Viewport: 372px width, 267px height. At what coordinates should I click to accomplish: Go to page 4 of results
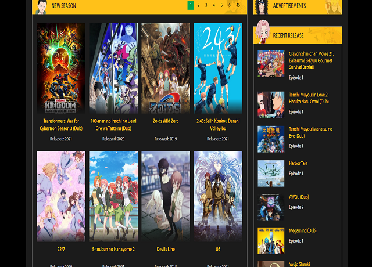tap(213, 5)
